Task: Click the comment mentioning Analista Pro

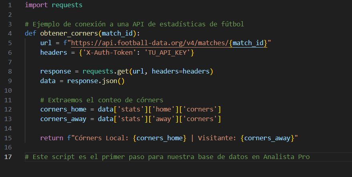Action: coord(167,157)
